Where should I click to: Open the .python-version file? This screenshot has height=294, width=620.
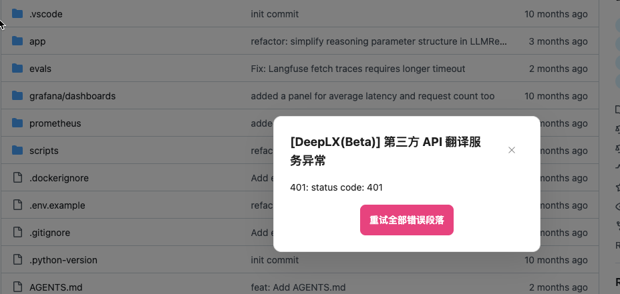coord(63,260)
